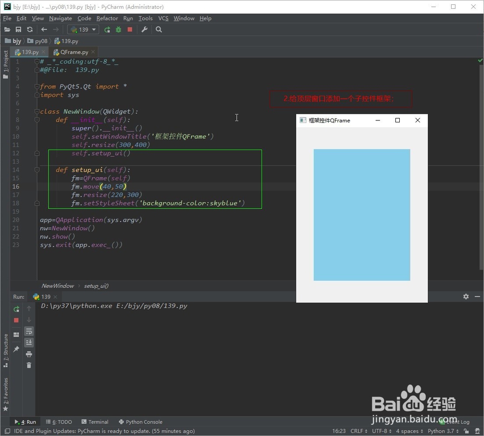484x436 pixels.
Task: Open the Help menu
Action: click(x=205, y=18)
